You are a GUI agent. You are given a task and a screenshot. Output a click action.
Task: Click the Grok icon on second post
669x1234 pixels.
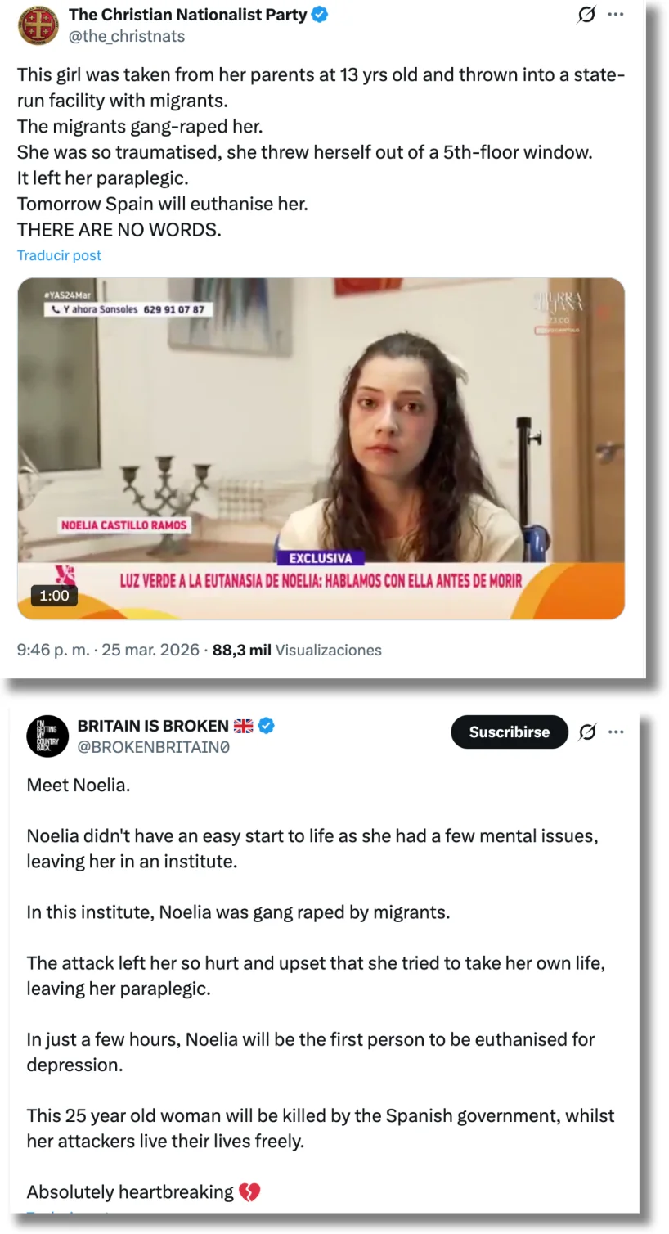coord(587,732)
